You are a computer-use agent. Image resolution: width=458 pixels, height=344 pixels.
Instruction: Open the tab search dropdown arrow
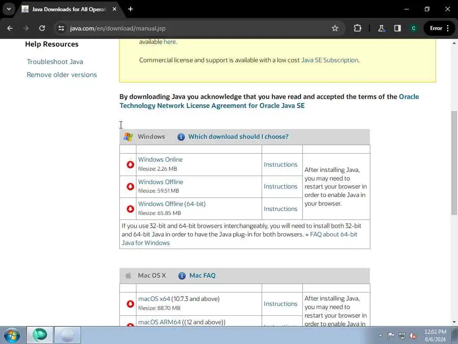(x=9, y=9)
